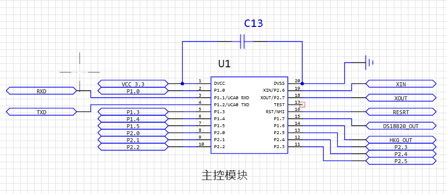The image size is (447, 194).
Task: Click pin number 11 on U1
Action: tap(298, 144)
